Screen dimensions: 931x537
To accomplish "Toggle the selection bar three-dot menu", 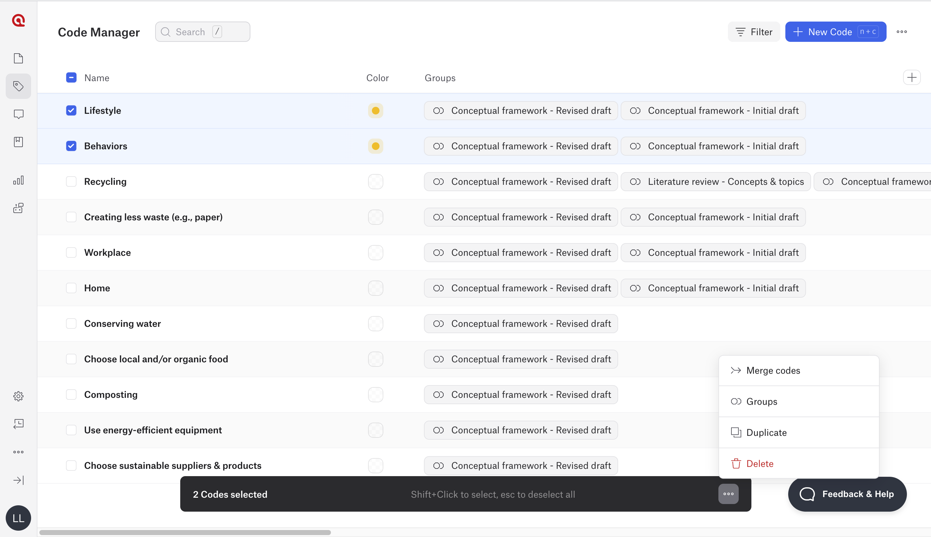I will pos(728,494).
